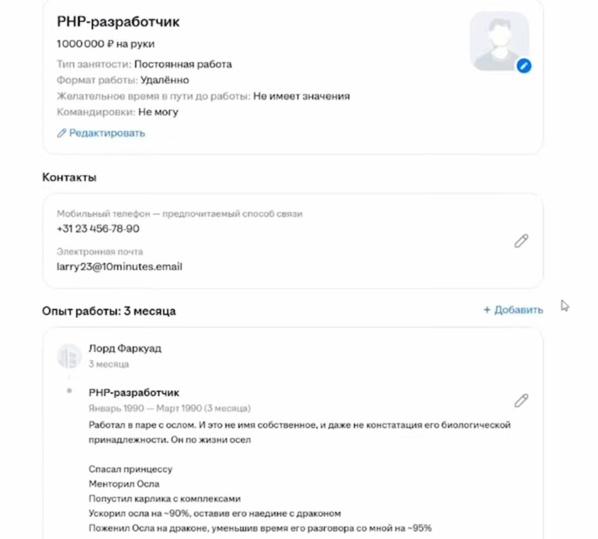
Task: Click the blue pencil badge on profile photo
Action: [523, 66]
